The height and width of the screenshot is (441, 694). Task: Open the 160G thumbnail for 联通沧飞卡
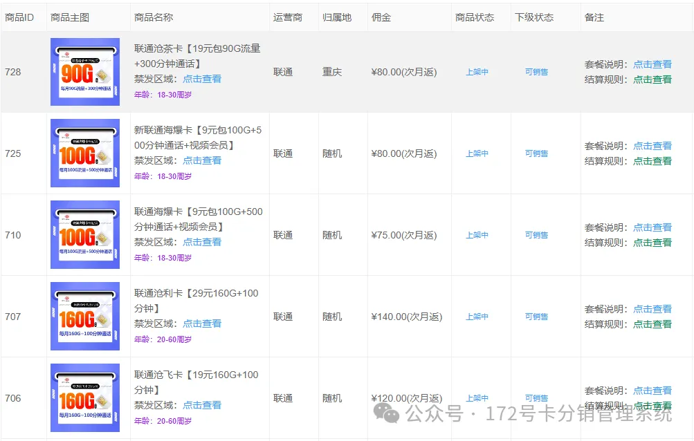[x=84, y=397]
